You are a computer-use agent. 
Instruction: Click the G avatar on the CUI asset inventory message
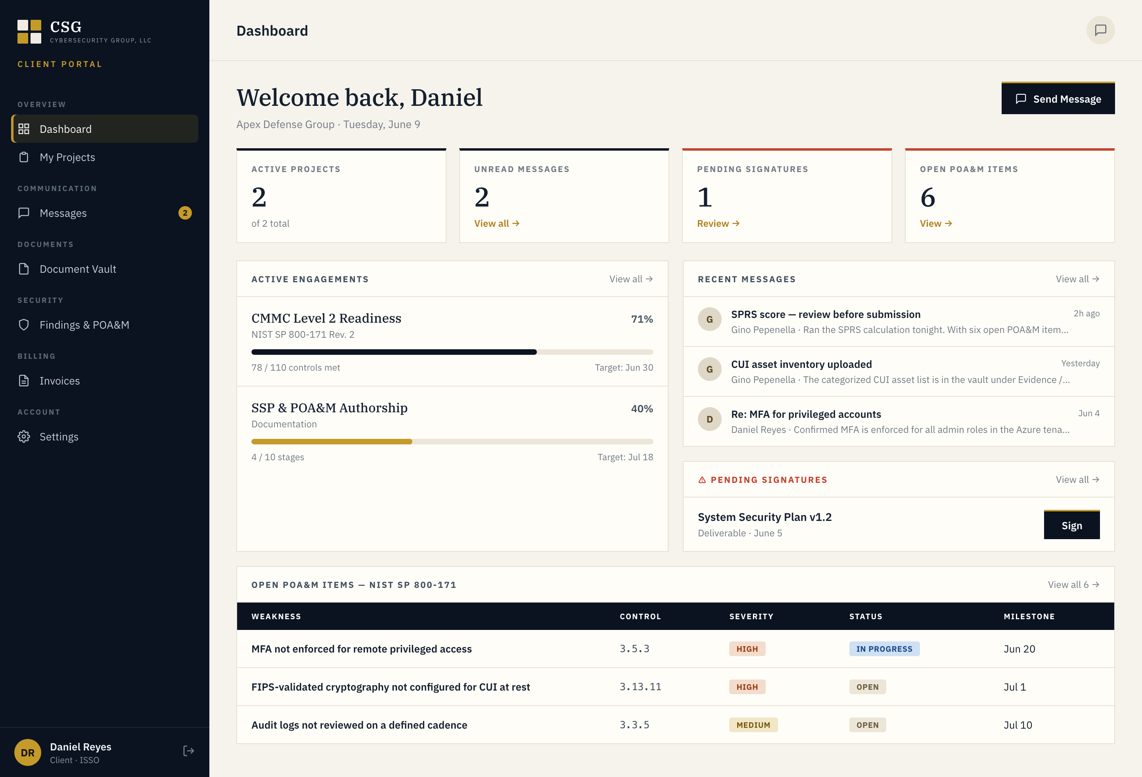click(709, 369)
